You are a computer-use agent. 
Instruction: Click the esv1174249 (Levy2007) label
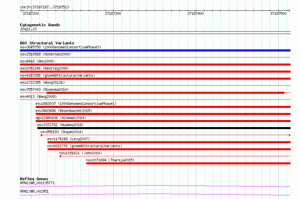click(x=68, y=139)
